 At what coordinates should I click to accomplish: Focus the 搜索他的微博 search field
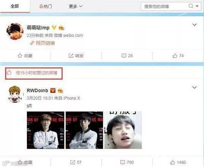164,6
